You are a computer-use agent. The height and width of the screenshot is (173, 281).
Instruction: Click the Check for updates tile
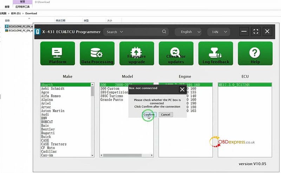[176, 53]
